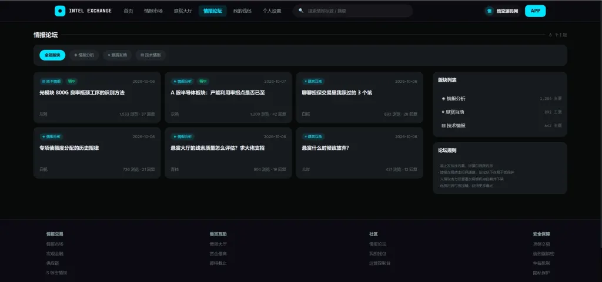Click 精华 badge on A 股半导体 post
The image size is (602, 282).
203,81
